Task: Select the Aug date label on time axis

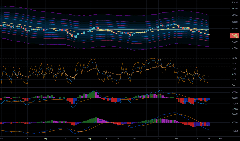Action: click(46, 139)
